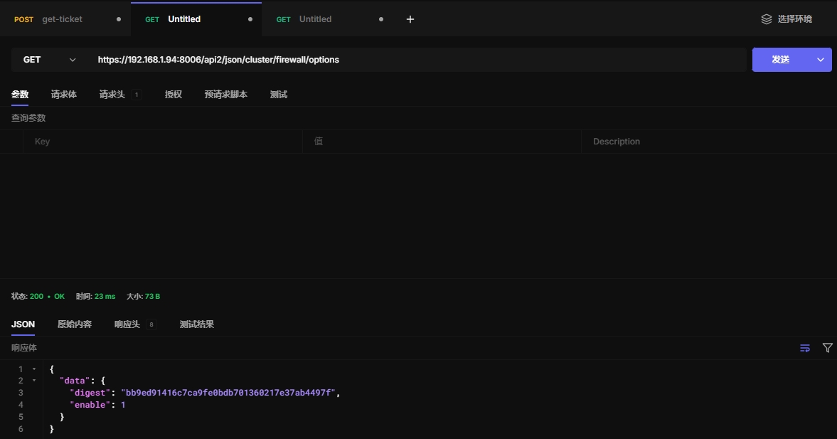Switch to the 请求体 tab
This screenshot has width=837, height=439.
point(64,95)
